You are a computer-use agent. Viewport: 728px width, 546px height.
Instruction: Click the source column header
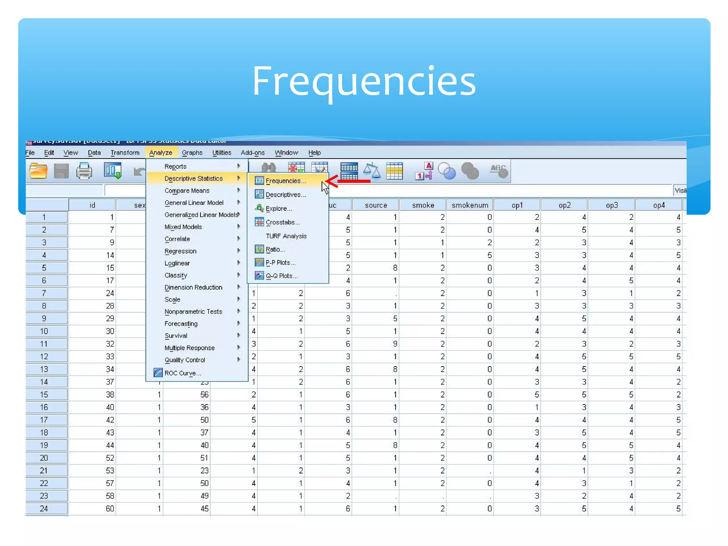pos(376,205)
